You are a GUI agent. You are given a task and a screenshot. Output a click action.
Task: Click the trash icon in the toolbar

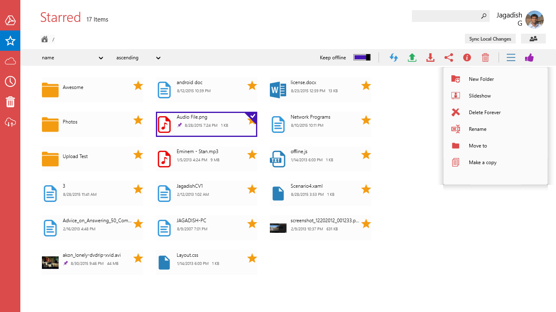click(485, 58)
